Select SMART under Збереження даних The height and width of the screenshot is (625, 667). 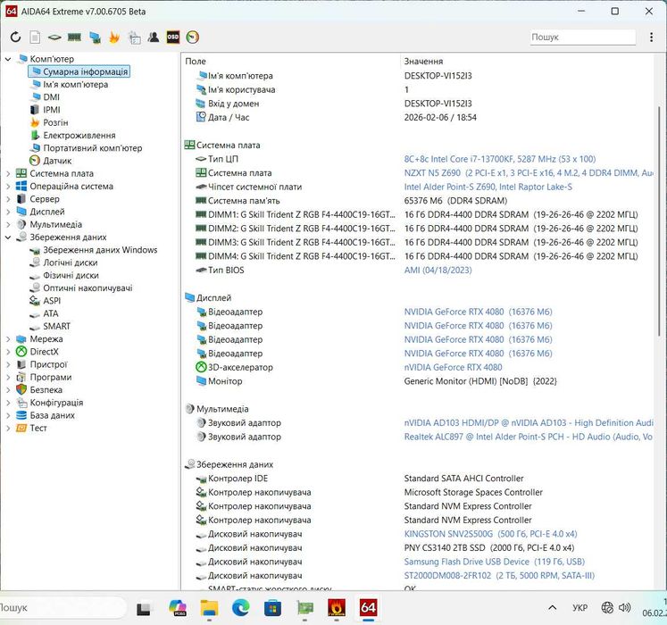coord(56,326)
